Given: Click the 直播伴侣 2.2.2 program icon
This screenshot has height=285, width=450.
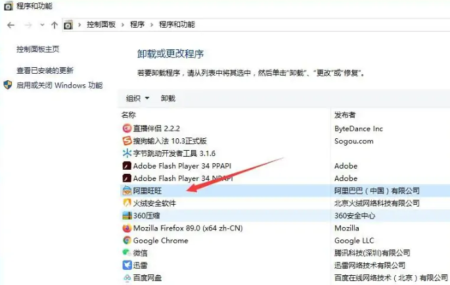Looking at the screenshot, I should pos(127,129).
